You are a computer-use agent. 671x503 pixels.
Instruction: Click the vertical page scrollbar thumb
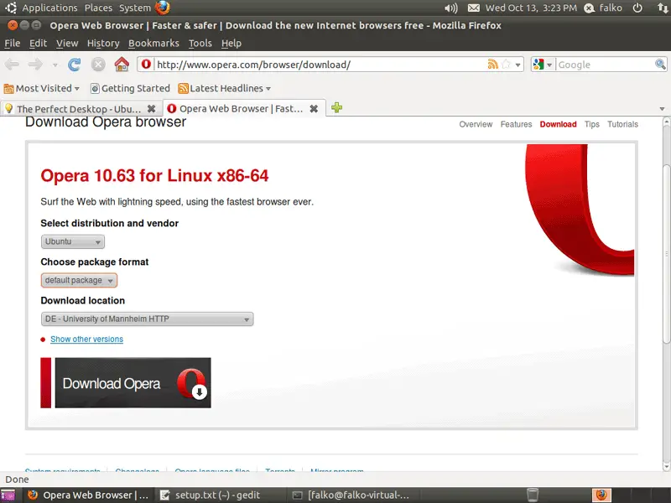click(666, 252)
